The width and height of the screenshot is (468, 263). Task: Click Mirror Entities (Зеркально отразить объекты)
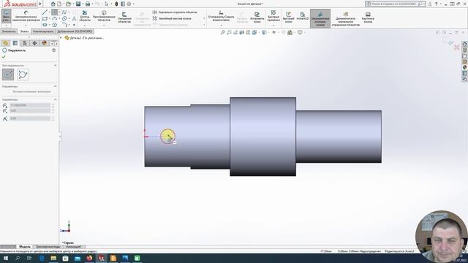click(175, 12)
